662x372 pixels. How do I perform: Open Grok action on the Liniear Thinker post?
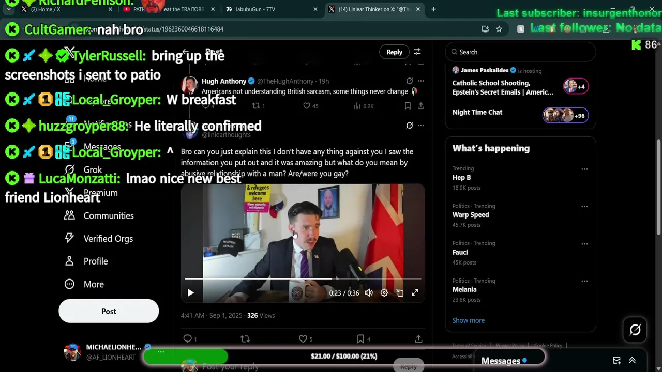(410, 125)
